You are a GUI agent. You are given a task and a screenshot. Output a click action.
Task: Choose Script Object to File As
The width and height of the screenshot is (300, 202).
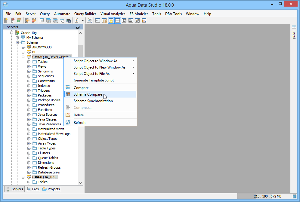click(100, 74)
